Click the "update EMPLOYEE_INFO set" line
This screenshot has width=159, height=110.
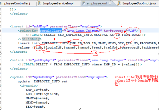coord(43,81)
